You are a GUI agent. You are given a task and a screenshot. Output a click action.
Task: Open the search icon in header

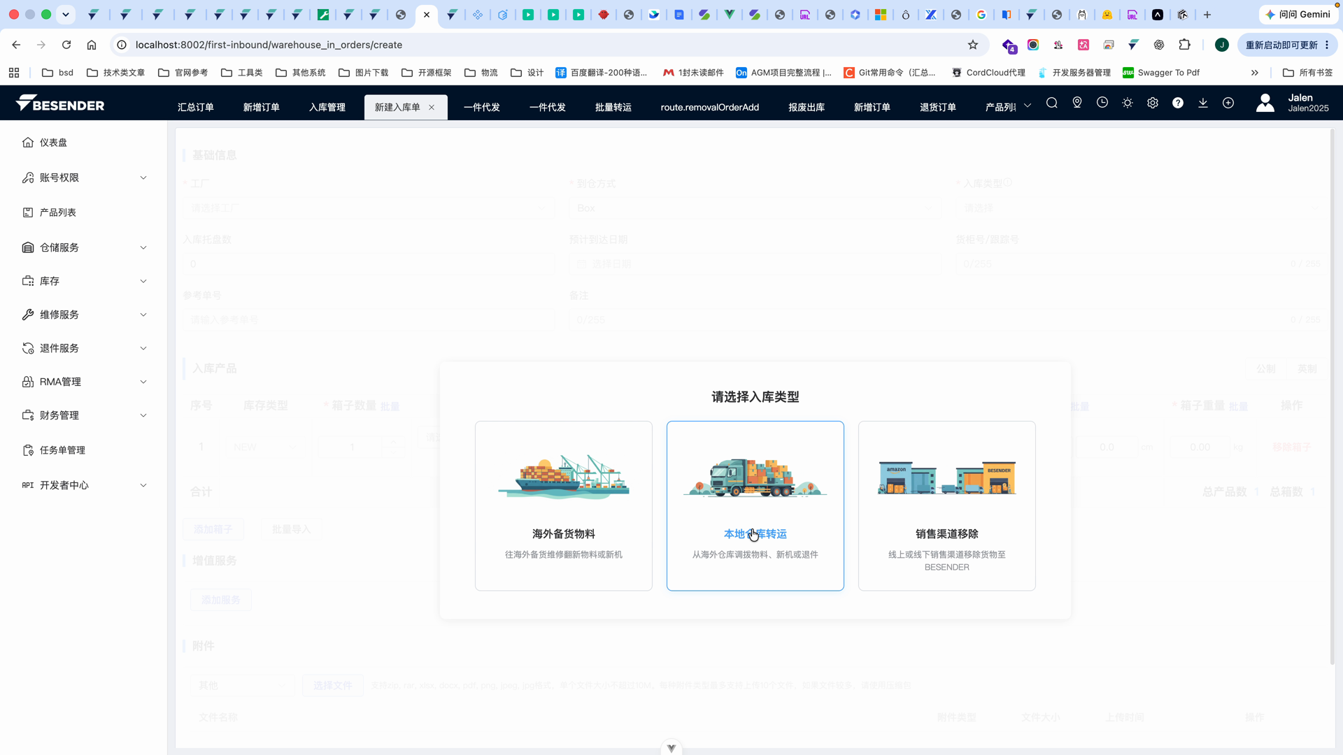[1051, 103]
